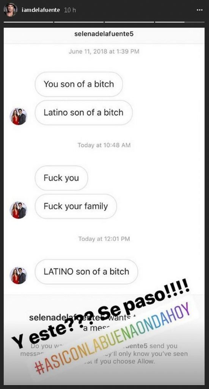Jump to the second story progress segment
209x389 pixels.
tap(79, 22)
